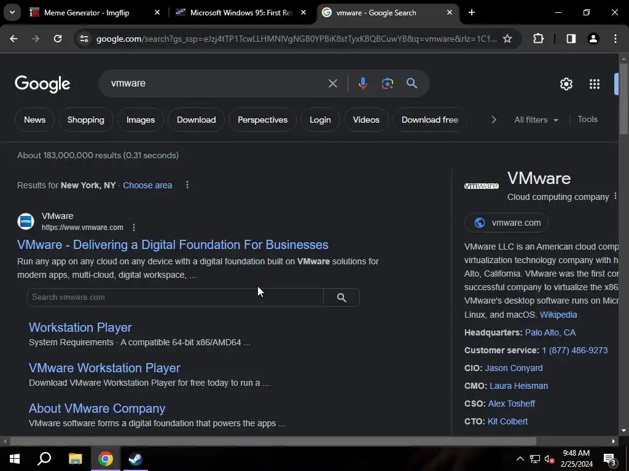This screenshot has height=471, width=629.
Task: Select the Login filter chip
Action: pyautogui.click(x=320, y=120)
